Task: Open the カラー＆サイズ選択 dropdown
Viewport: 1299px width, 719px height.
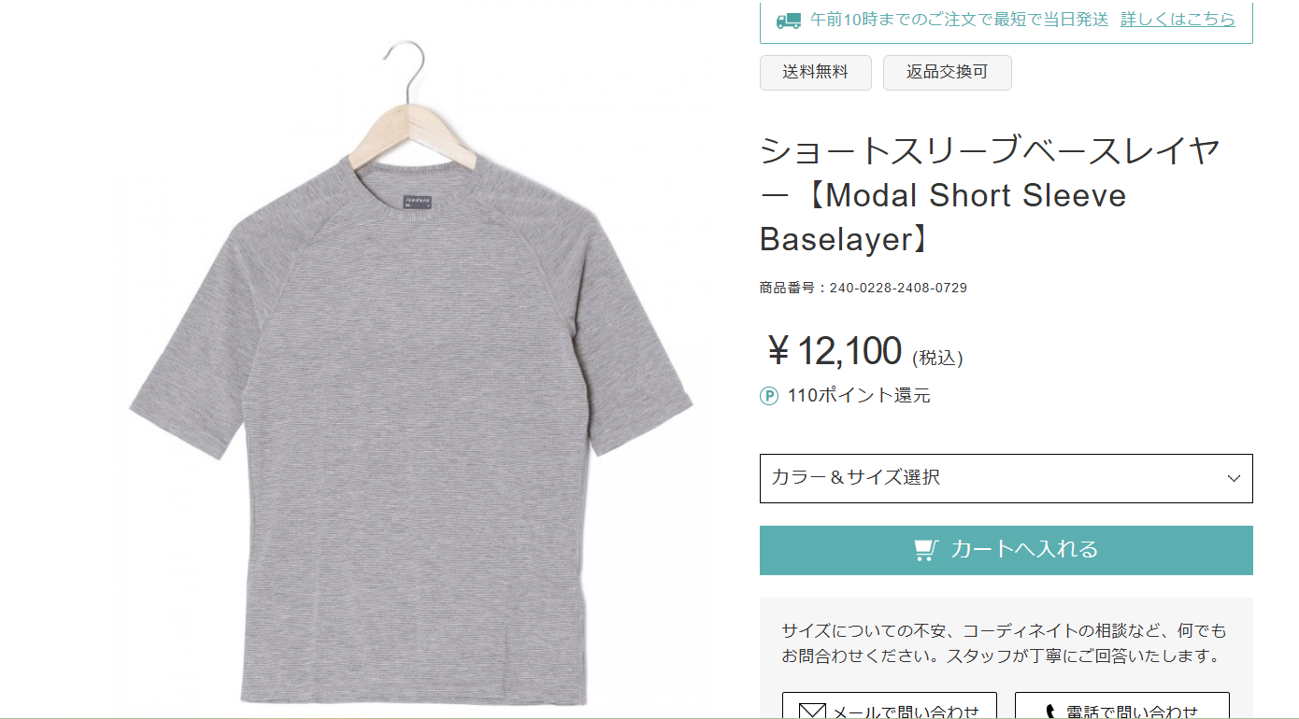Action: [1006, 478]
